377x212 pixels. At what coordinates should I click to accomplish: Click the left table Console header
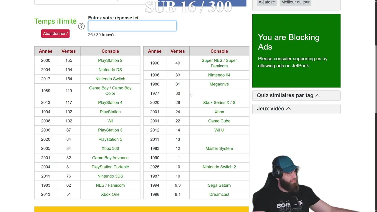(x=110, y=51)
